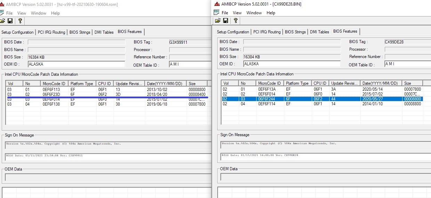The image size is (431, 198).
Task: Click the Open file icon in left window toolbar
Action: [x=3, y=21]
